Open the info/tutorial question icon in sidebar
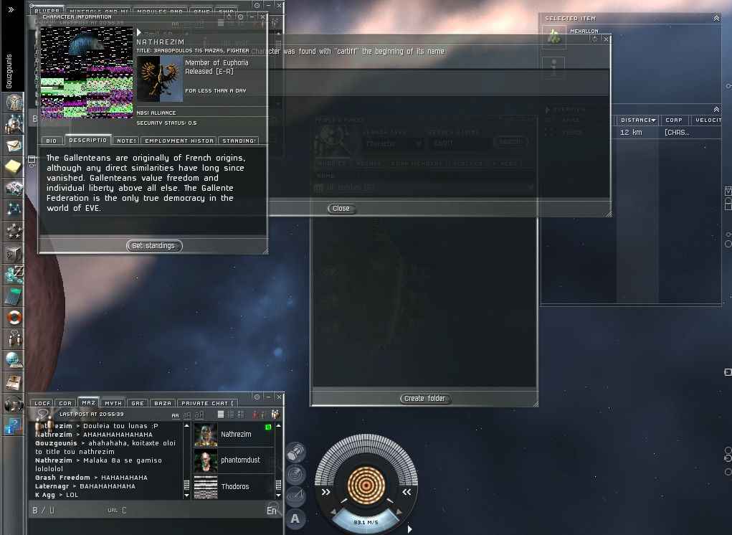Viewport: 732px width, 535px height. pyautogui.click(x=14, y=426)
